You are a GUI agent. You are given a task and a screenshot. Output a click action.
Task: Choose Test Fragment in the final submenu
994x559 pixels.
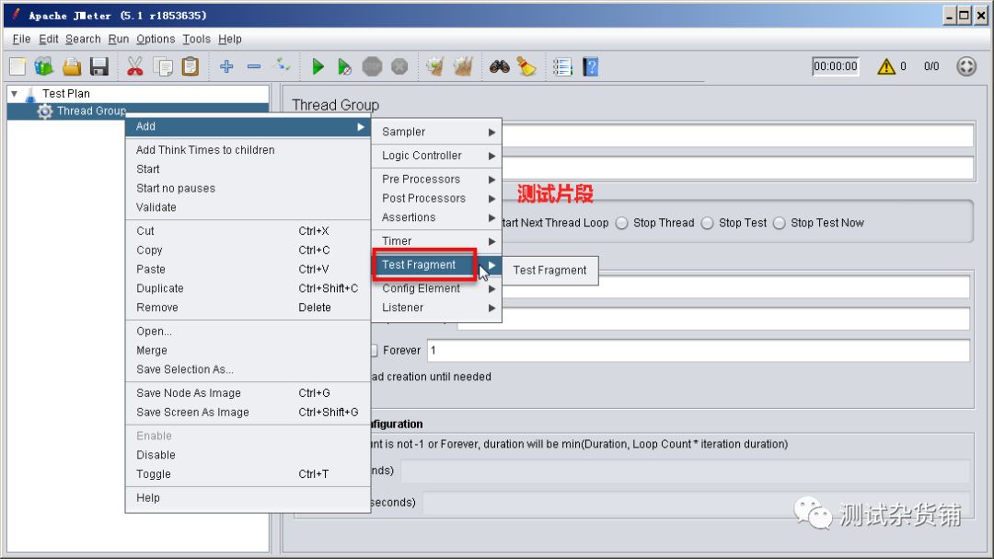click(x=549, y=271)
